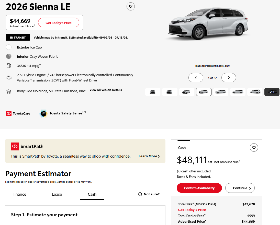
Task: Save the Cash estimate with its heart icon
Action: (x=254, y=147)
